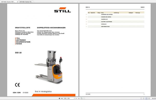
Task: Click the Gültigkeit column header
Action: (131, 13)
